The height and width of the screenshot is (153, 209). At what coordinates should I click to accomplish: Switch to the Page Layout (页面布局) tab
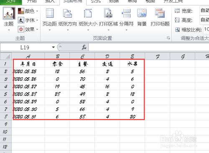click(73, 2)
